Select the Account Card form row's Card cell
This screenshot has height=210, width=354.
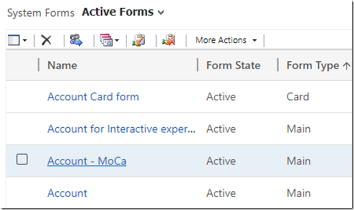[x=297, y=97]
